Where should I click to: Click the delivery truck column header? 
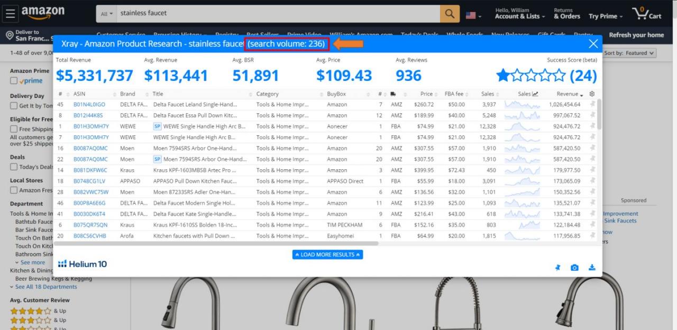pos(393,94)
